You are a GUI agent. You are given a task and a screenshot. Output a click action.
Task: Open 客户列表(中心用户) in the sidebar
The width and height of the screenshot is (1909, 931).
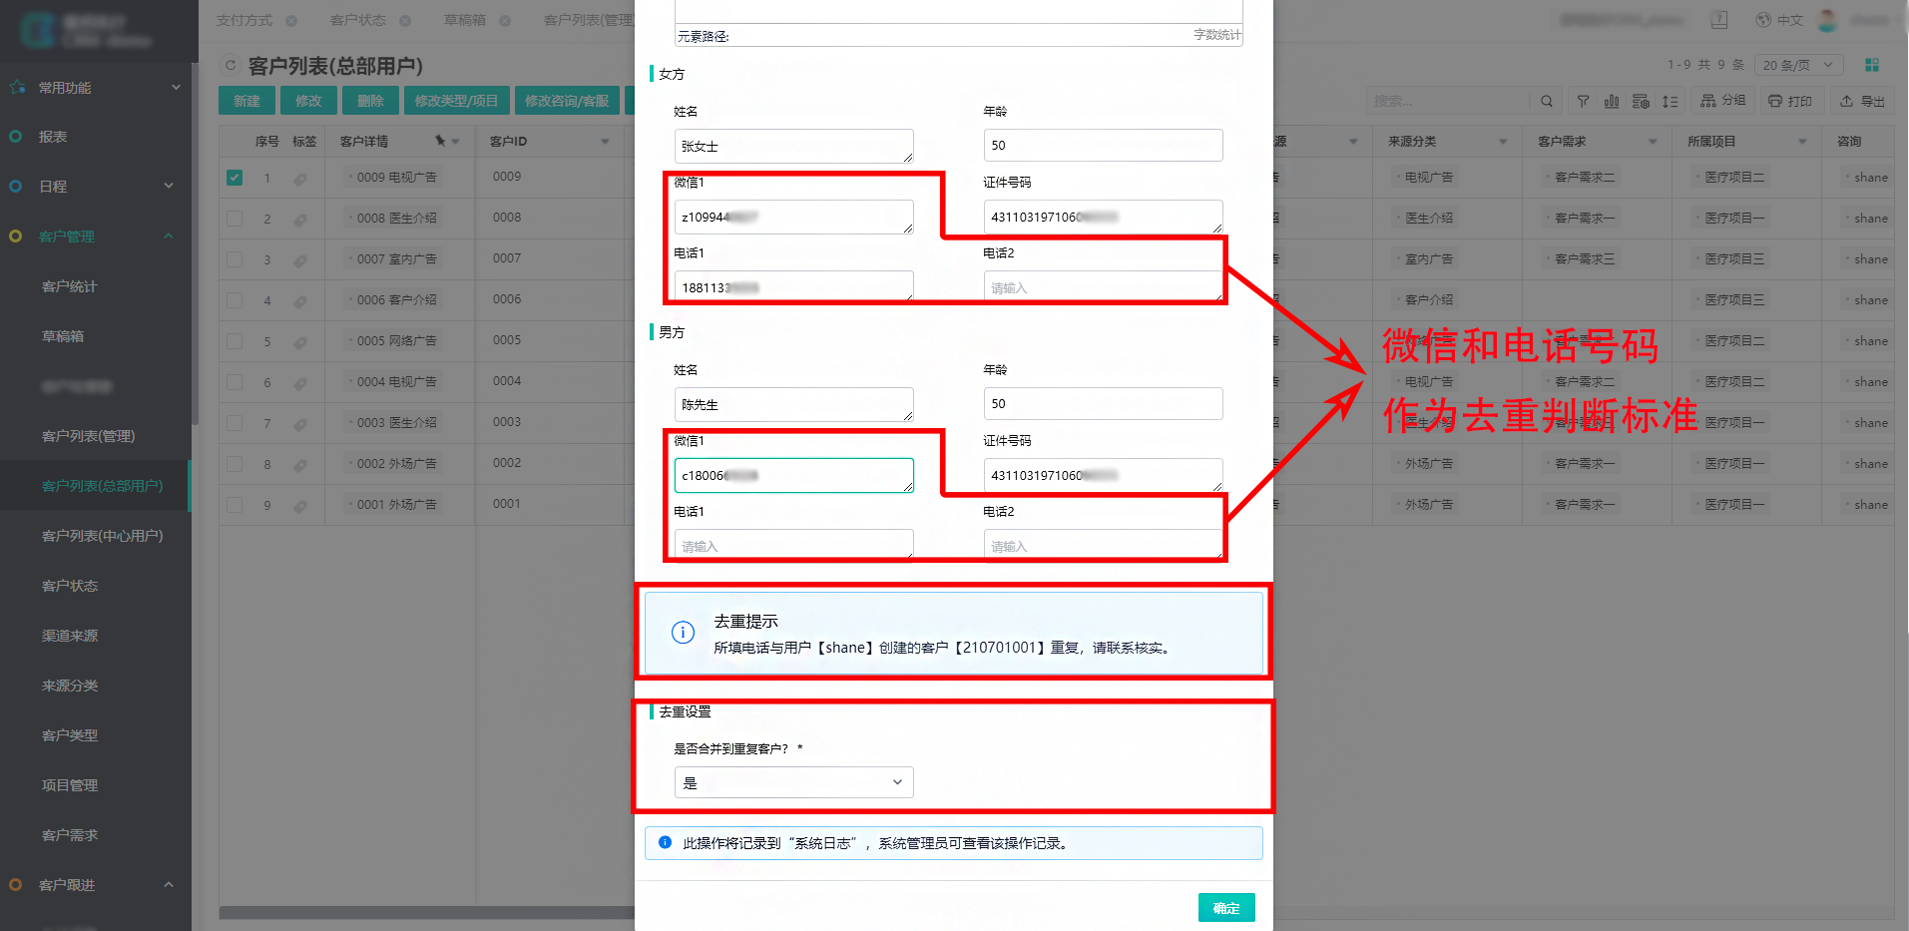pos(102,536)
